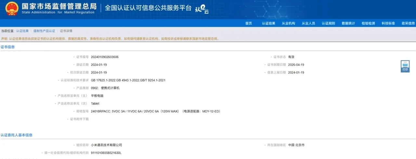Viewport: 416px width, 159px height.
Task: Click the certificate number 2024010902603606
Action: [x=105, y=57]
